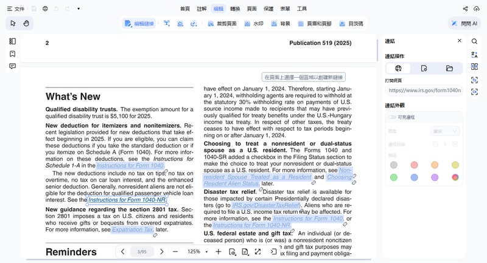The height and width of the screenshot is (263, 487).
Task: Zoom out with the minus button
Action: coord(175,251)
